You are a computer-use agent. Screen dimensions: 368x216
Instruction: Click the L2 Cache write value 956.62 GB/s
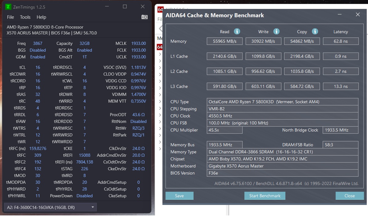tap(263, 71)
